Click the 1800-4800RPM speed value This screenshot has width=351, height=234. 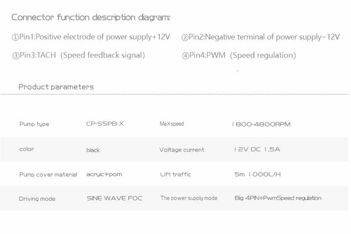[x=261, y=124]
